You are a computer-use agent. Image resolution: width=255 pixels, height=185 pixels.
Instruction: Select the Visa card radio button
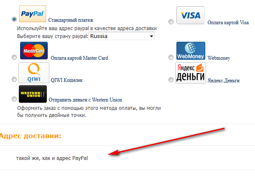pos(171,22)
